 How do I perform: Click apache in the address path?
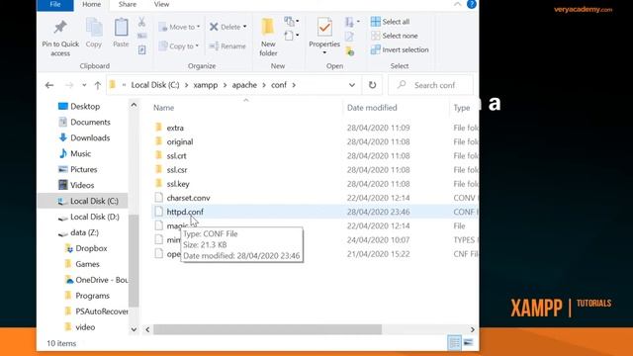244,85
